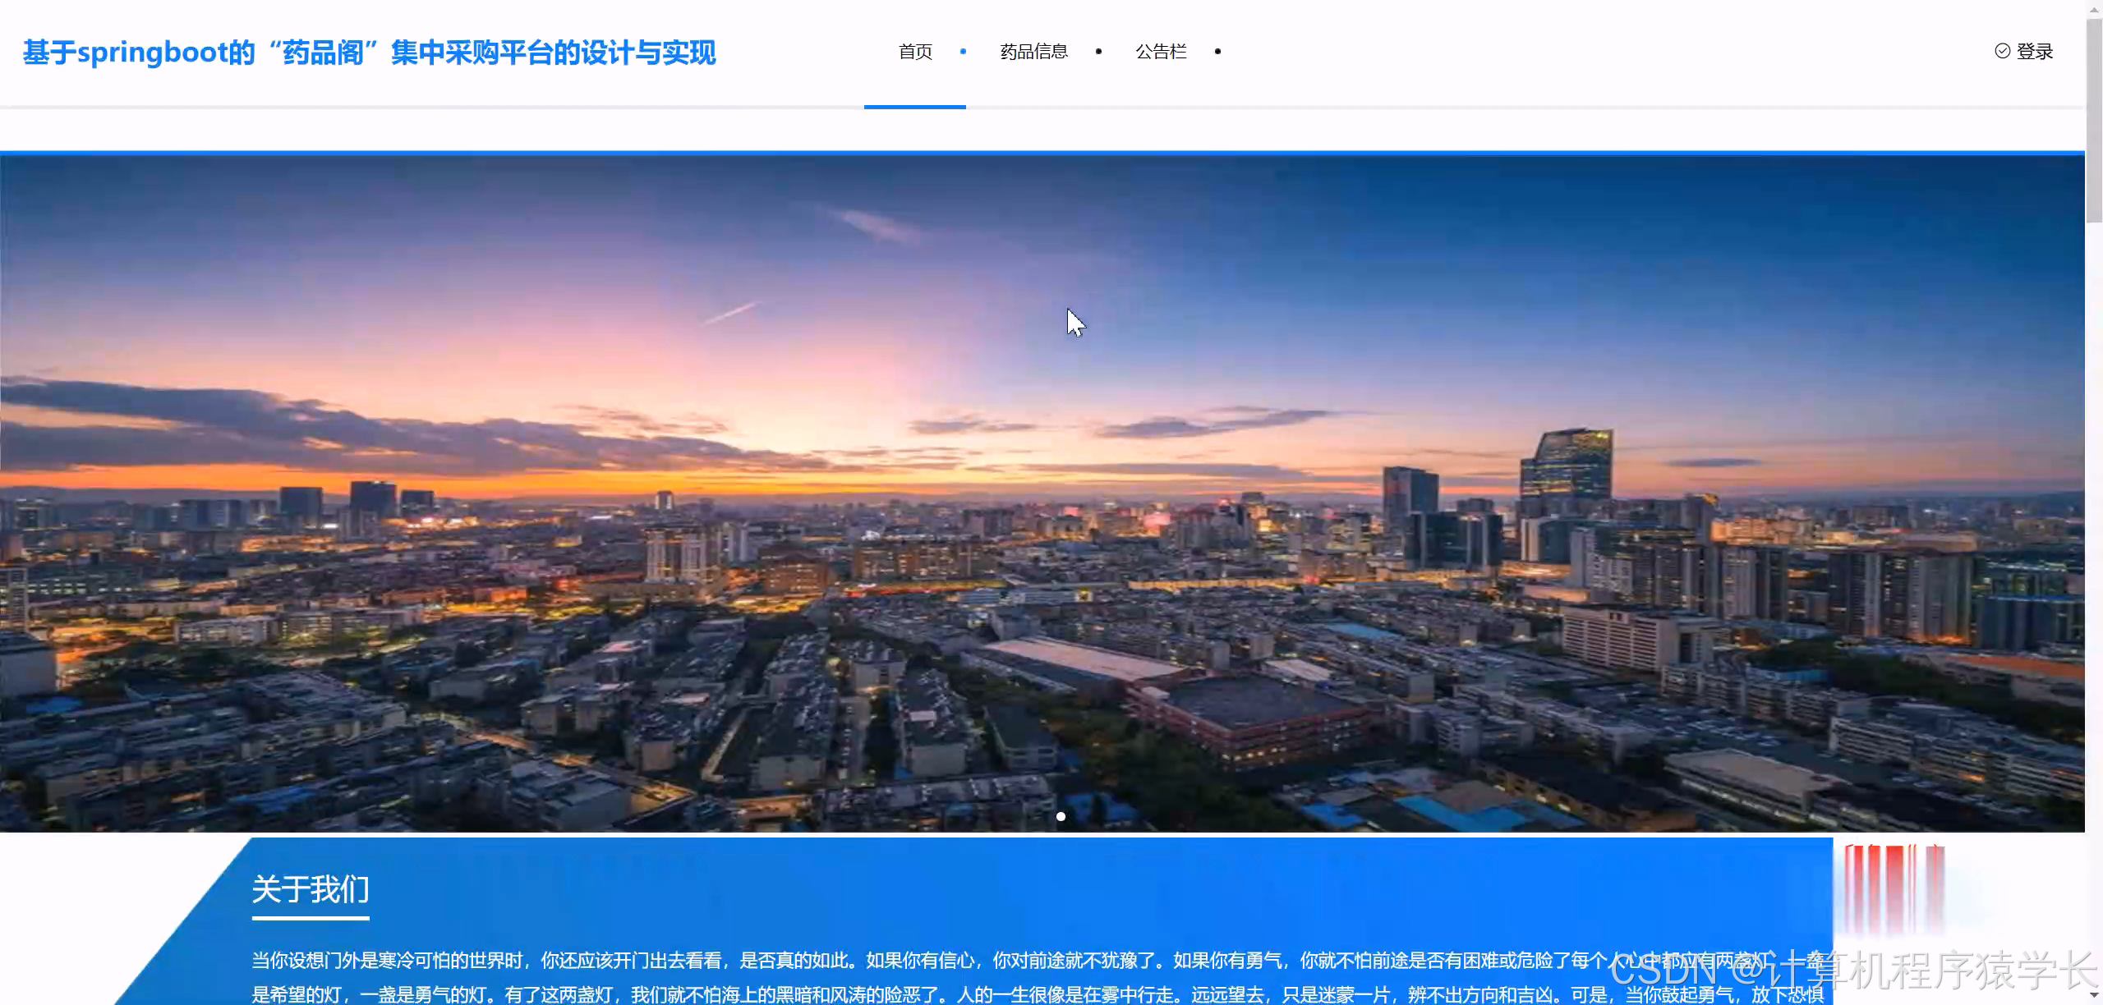The width and height of the screenshot is (2103, 1005).
Task: Click the 登录 link at top right
Action: 2035,51
